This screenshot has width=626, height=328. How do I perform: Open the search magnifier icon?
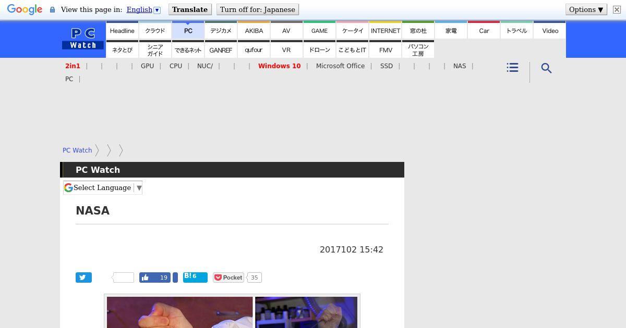click(x=546, y=68)
